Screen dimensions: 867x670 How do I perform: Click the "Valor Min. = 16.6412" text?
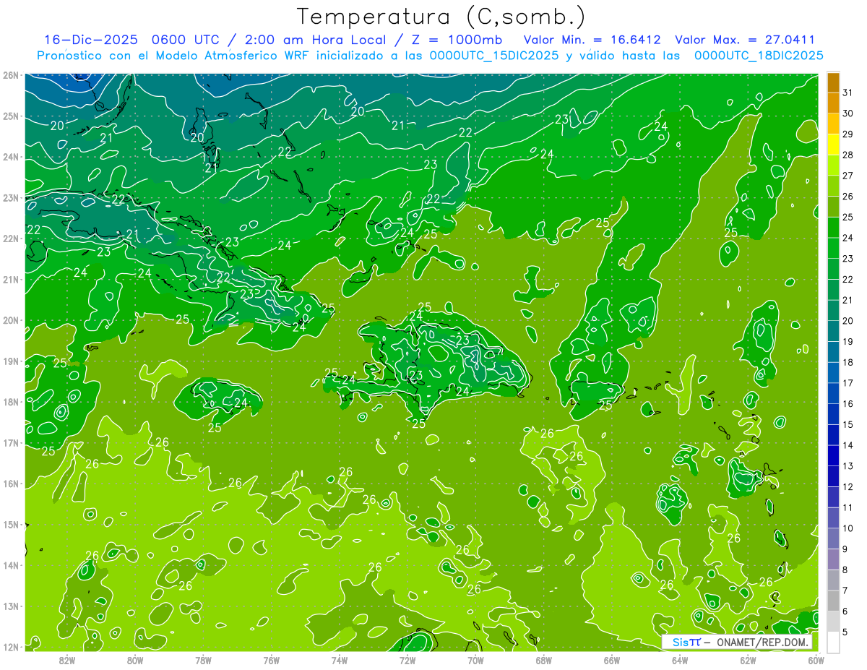tap(592, 40)
